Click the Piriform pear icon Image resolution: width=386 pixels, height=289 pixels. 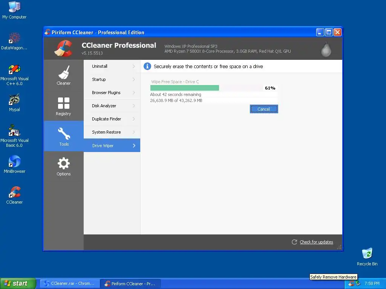326,49
